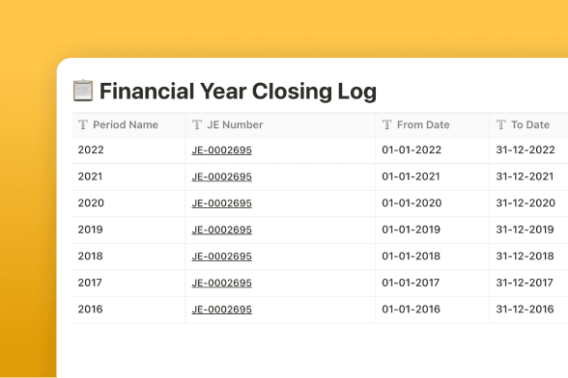Click the clipboard icon beside the title
This screenshot has width=568, height=378.
coord(83,91)
